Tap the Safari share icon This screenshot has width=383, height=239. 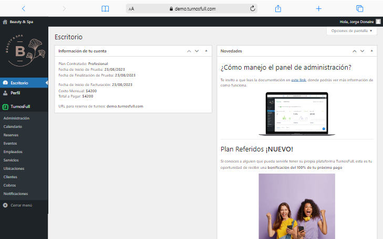click(278, 8)
